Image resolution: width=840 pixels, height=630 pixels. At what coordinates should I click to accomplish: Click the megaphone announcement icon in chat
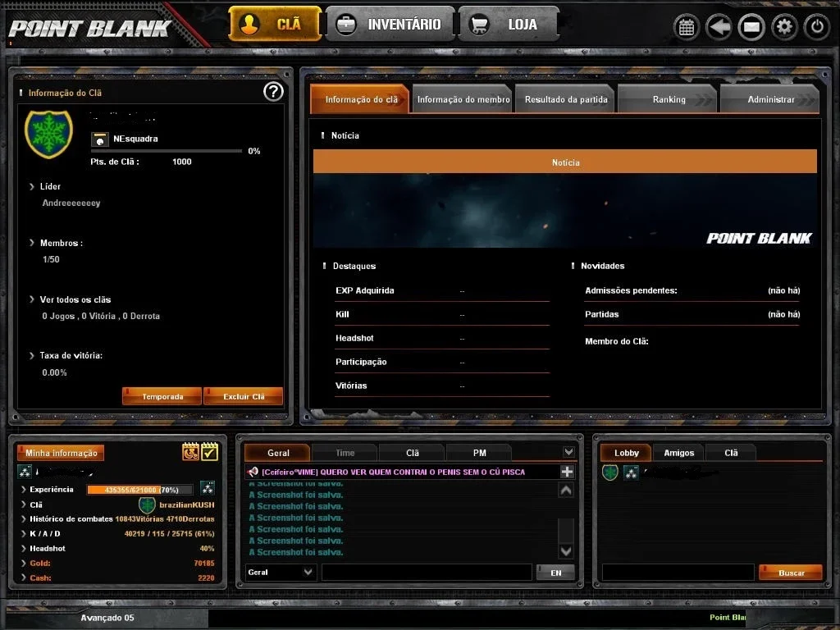pyautogui.click(x=253, y=472)
